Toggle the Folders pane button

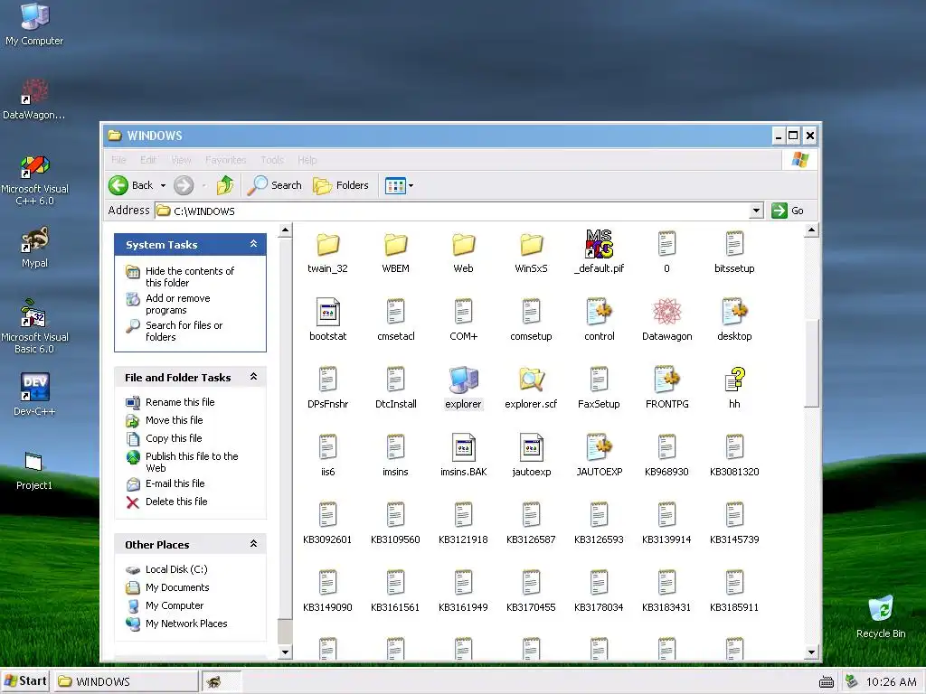341,185
